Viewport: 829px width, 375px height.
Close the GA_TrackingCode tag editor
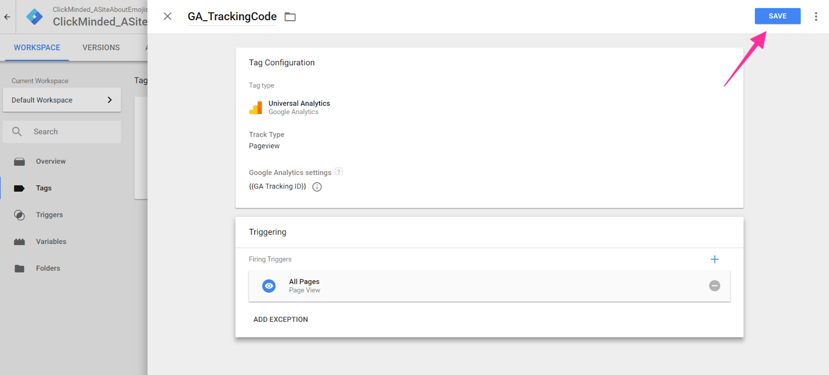pos(167,17)
